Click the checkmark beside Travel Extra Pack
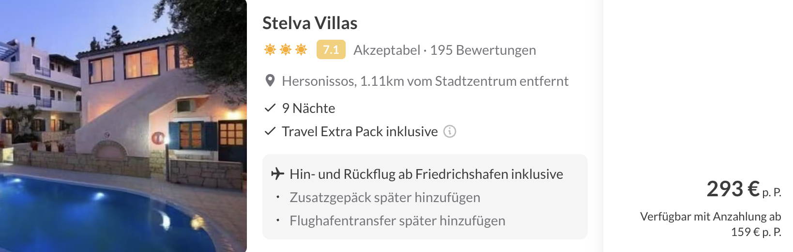 [x=270, y=131]
